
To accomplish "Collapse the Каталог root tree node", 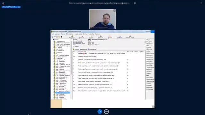I will [x=52, y=40].
